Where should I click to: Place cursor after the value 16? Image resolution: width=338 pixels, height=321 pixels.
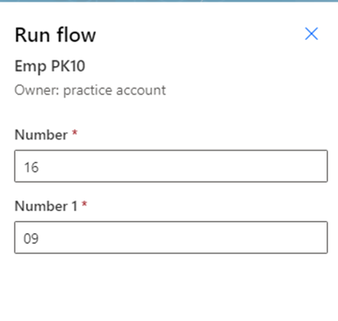coord(40,167)
